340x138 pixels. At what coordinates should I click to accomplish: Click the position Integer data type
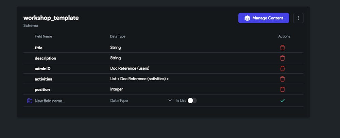(x=116, y=89)
